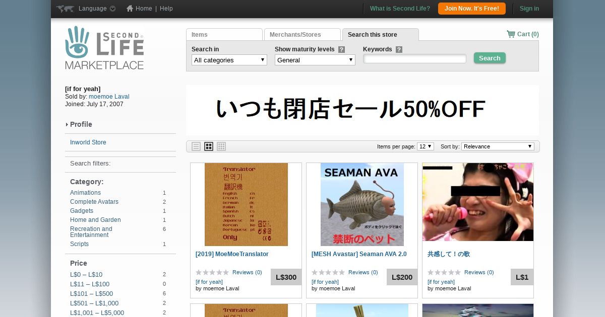Open the Search in categories dropdown
This screenshot has height=317, width=605.
pos(229,60)
